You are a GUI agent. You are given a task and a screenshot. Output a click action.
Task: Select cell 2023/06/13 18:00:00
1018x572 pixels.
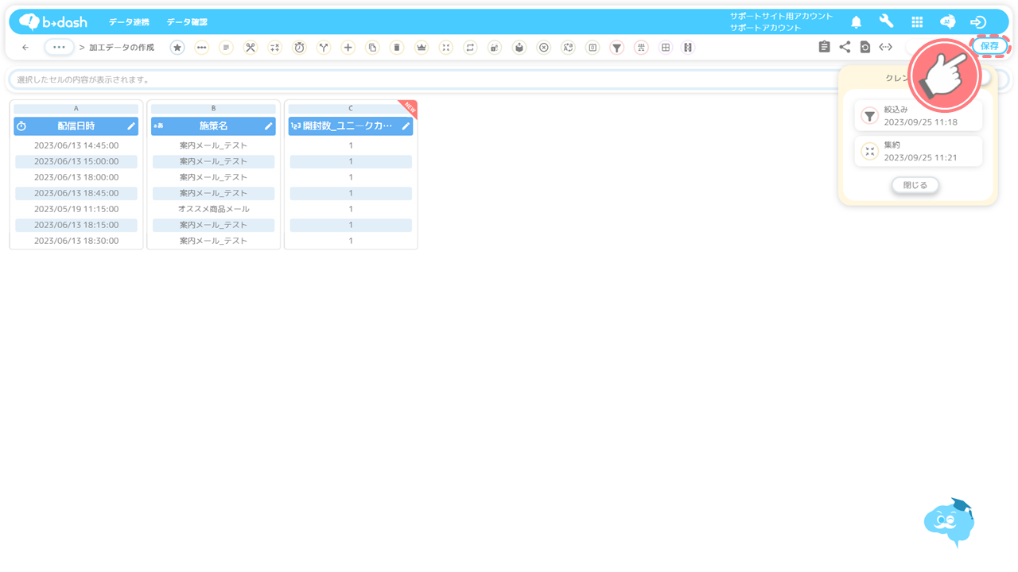point(76,177)
